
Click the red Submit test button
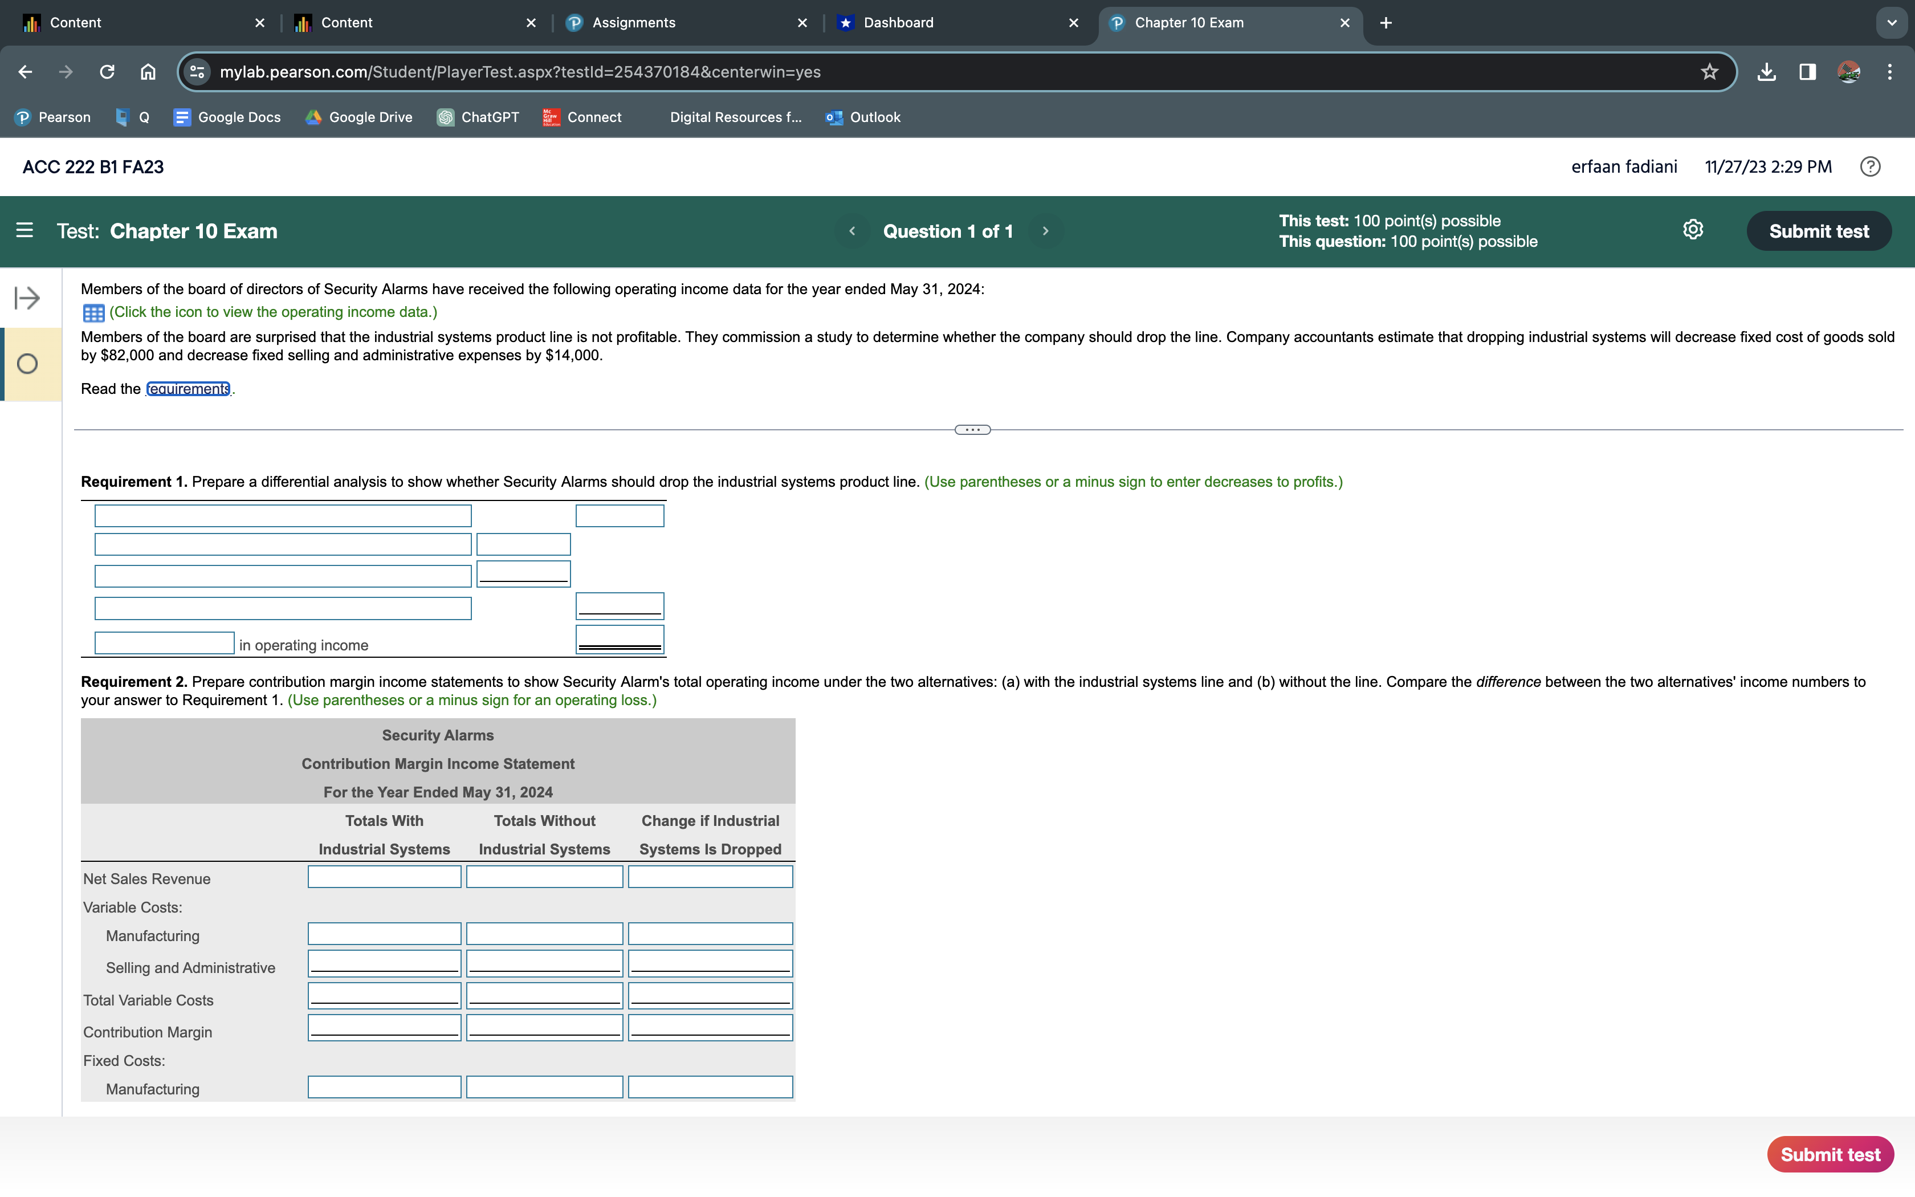[1830, 1154]
